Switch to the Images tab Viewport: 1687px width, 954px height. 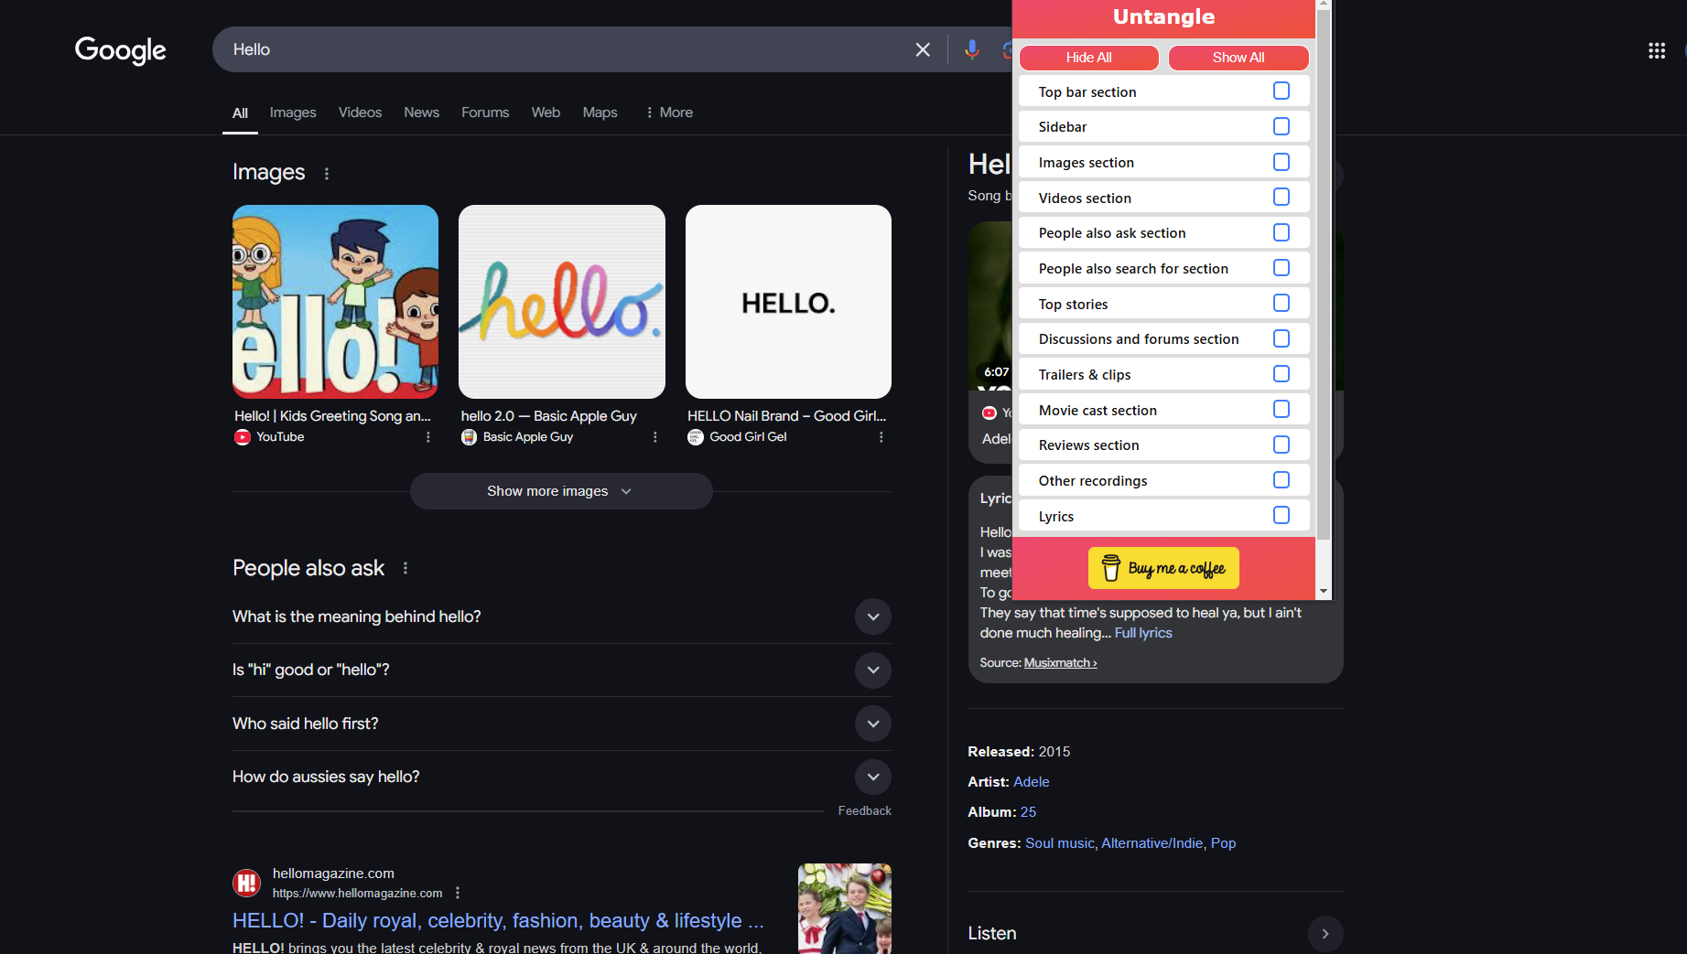[293, 113]
